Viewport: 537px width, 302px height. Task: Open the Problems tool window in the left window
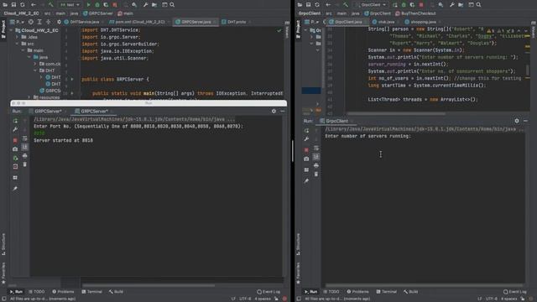pos(64,292)
